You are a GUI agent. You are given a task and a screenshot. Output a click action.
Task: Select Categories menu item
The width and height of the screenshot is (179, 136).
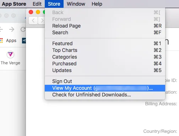pos(105,57)
